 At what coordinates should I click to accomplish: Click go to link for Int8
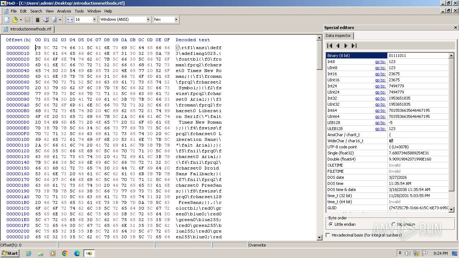pyautogui.click(x=380, y=62)
